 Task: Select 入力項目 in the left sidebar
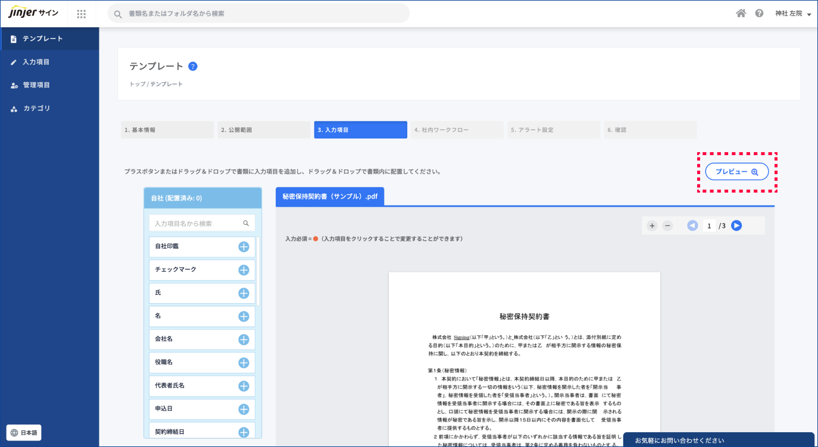tap(36, 62)
